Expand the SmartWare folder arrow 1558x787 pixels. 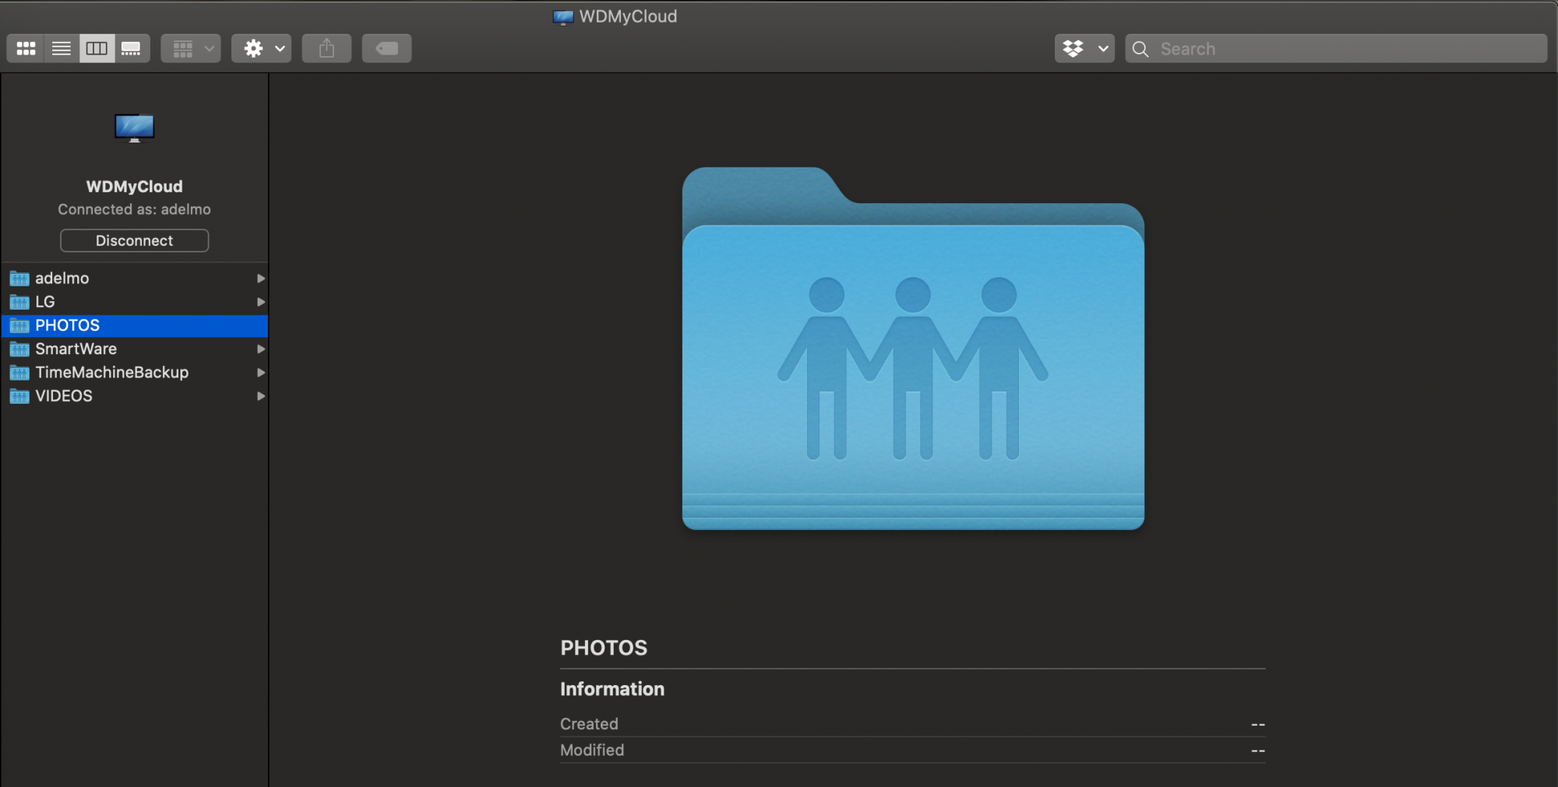261,349
